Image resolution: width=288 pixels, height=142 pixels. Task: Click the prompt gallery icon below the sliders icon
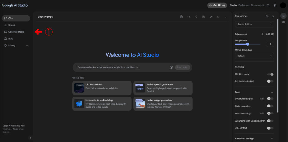coord(283,22)
